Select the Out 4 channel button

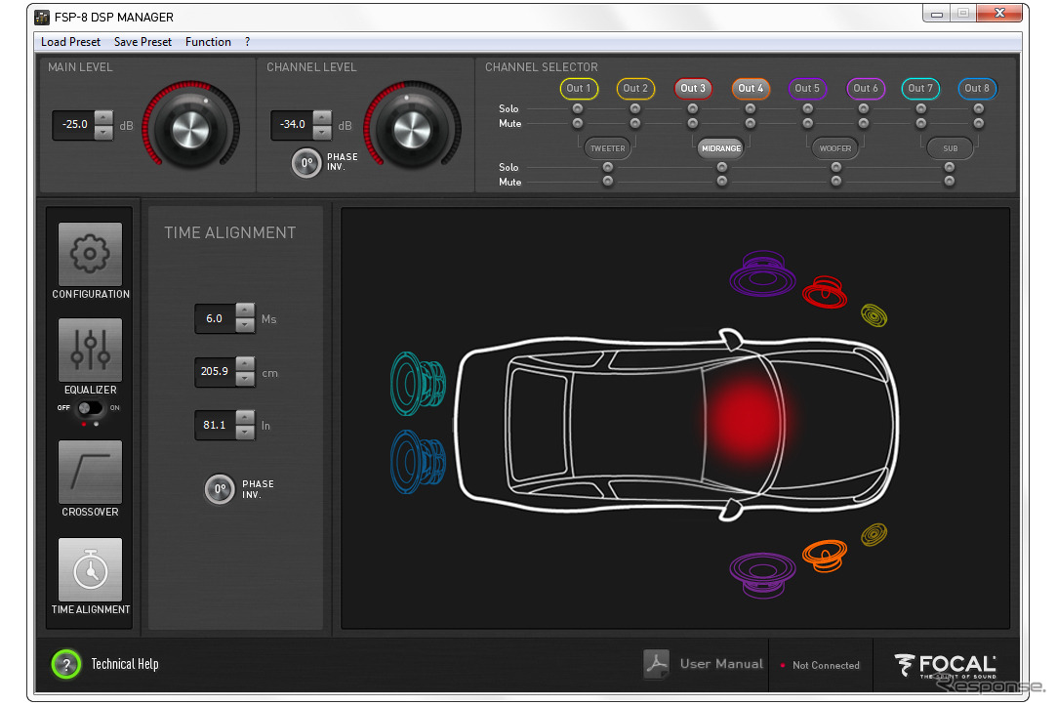[x=751, y=88]
